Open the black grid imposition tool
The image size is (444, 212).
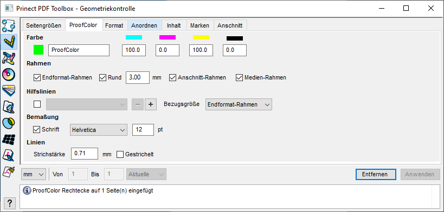9,139
